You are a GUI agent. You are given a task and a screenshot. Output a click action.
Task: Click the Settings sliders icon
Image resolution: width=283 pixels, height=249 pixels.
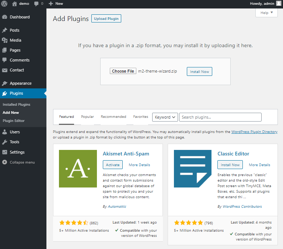4,152
